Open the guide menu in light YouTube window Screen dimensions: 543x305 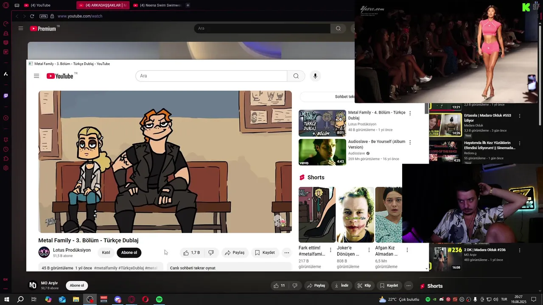pyautogui.click(x=36, y=76)
